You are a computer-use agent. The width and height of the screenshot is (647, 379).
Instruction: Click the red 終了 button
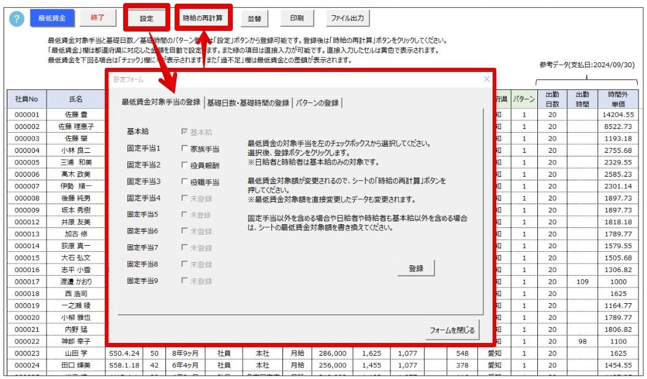coord(97,18)
